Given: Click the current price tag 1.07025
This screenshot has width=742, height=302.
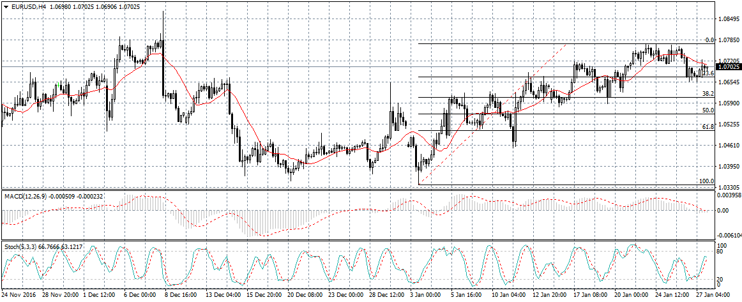Looking at the screenshot, I should click(x=729, y=66).
